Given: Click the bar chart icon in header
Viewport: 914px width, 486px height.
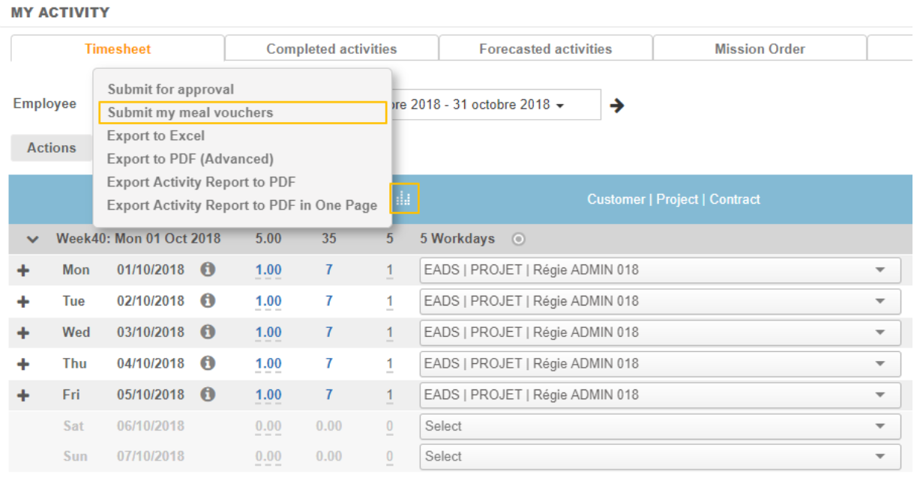Looking at the screenshot, I should [403, 198].
